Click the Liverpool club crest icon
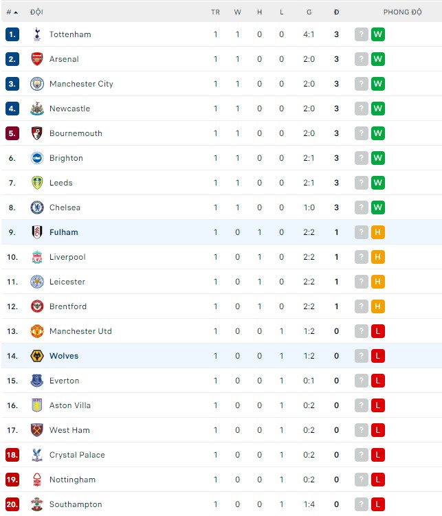The width and height of the screenshot is (442, 516). tap(37, 257)
